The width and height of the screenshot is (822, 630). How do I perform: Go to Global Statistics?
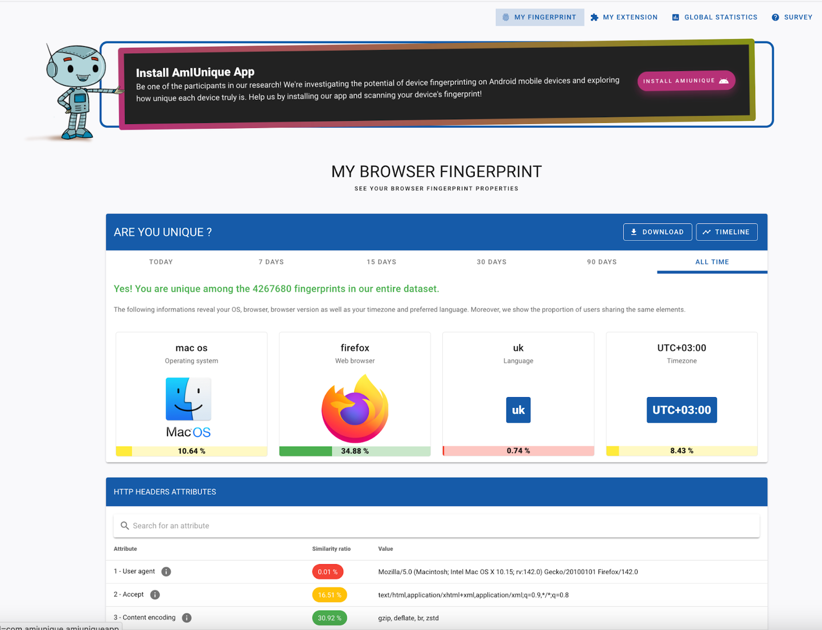click(x=714, y=17)
